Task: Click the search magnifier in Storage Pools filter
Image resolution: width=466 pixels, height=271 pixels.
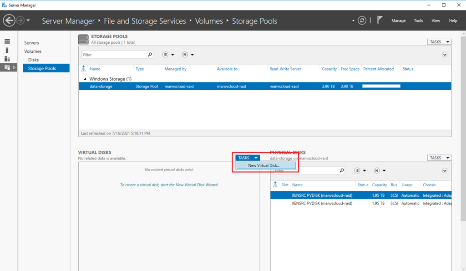Action: click(x=150, y=55)
